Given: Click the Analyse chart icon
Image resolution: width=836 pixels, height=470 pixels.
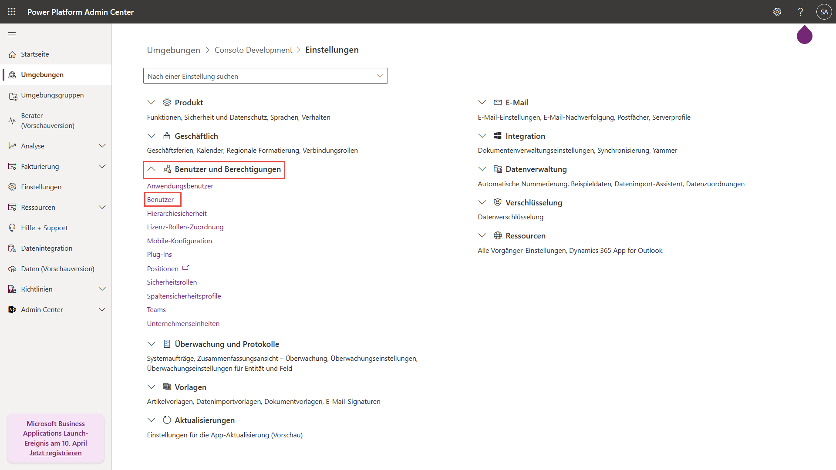Looking at the screenshot, I should click(12, 146).
